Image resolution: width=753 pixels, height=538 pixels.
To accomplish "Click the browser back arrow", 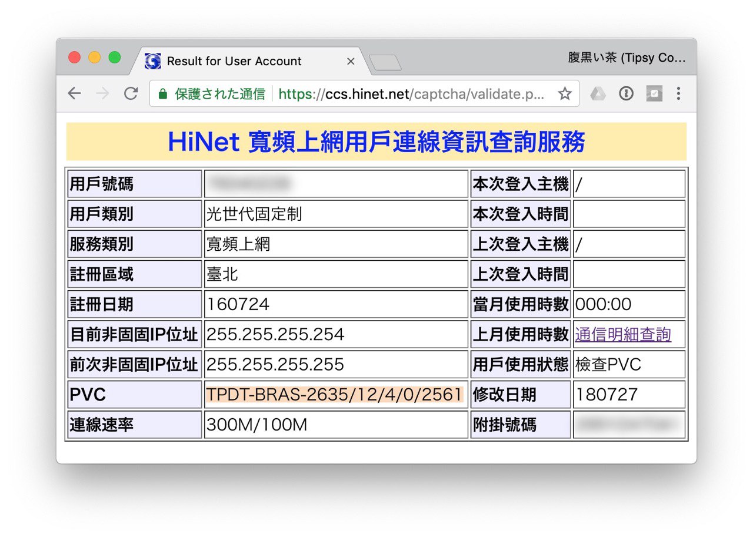I will [74, 93].
